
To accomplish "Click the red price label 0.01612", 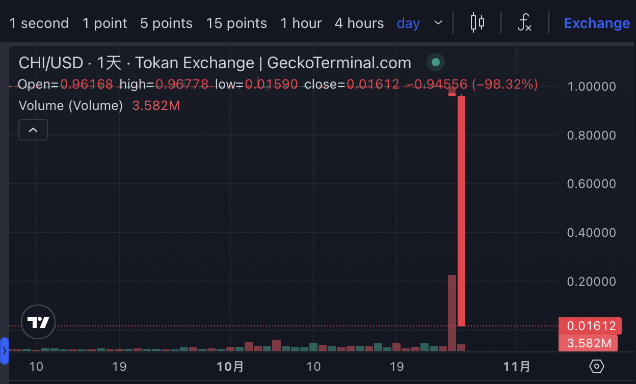I will (x=590, y=325).
